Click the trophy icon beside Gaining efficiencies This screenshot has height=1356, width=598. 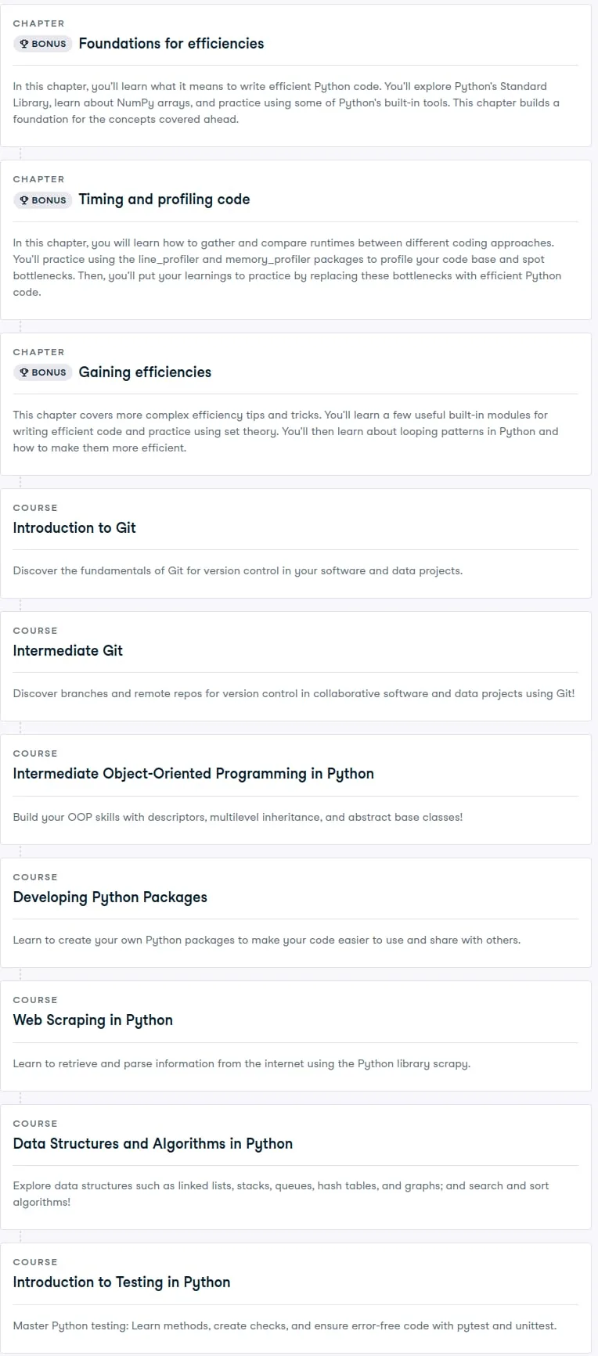click(24, 372)
